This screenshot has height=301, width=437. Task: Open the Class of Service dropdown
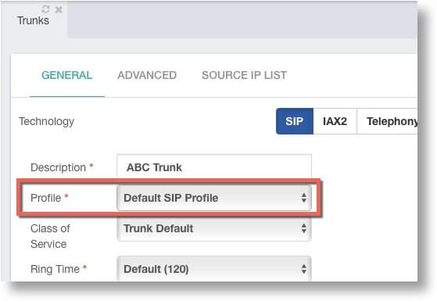(x=214, y=229)
